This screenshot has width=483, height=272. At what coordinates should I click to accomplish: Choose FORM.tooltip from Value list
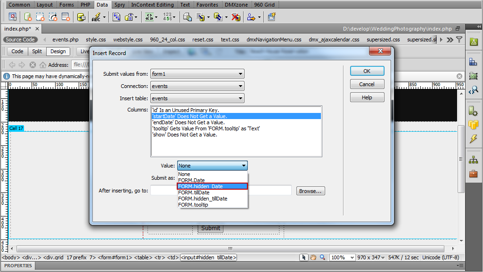(x=212, y=205)
